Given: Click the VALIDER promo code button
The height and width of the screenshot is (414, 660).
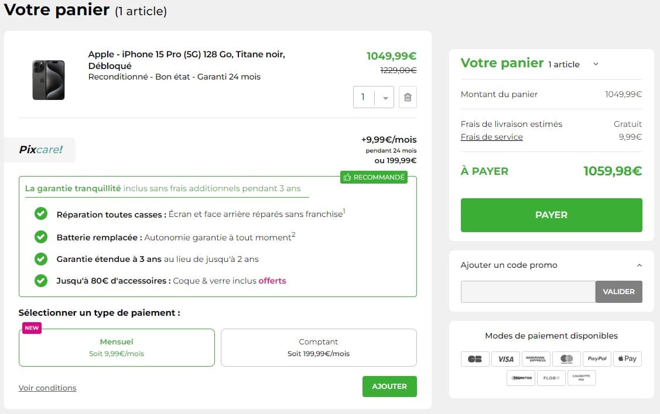Looking at the screenshot, I should click(618, 292).
